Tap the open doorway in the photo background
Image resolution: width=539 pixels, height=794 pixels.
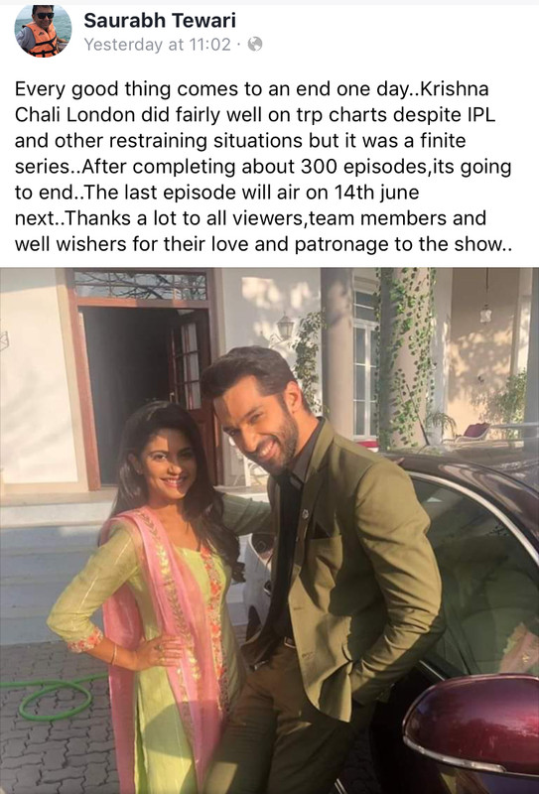[x=147, y=392]
